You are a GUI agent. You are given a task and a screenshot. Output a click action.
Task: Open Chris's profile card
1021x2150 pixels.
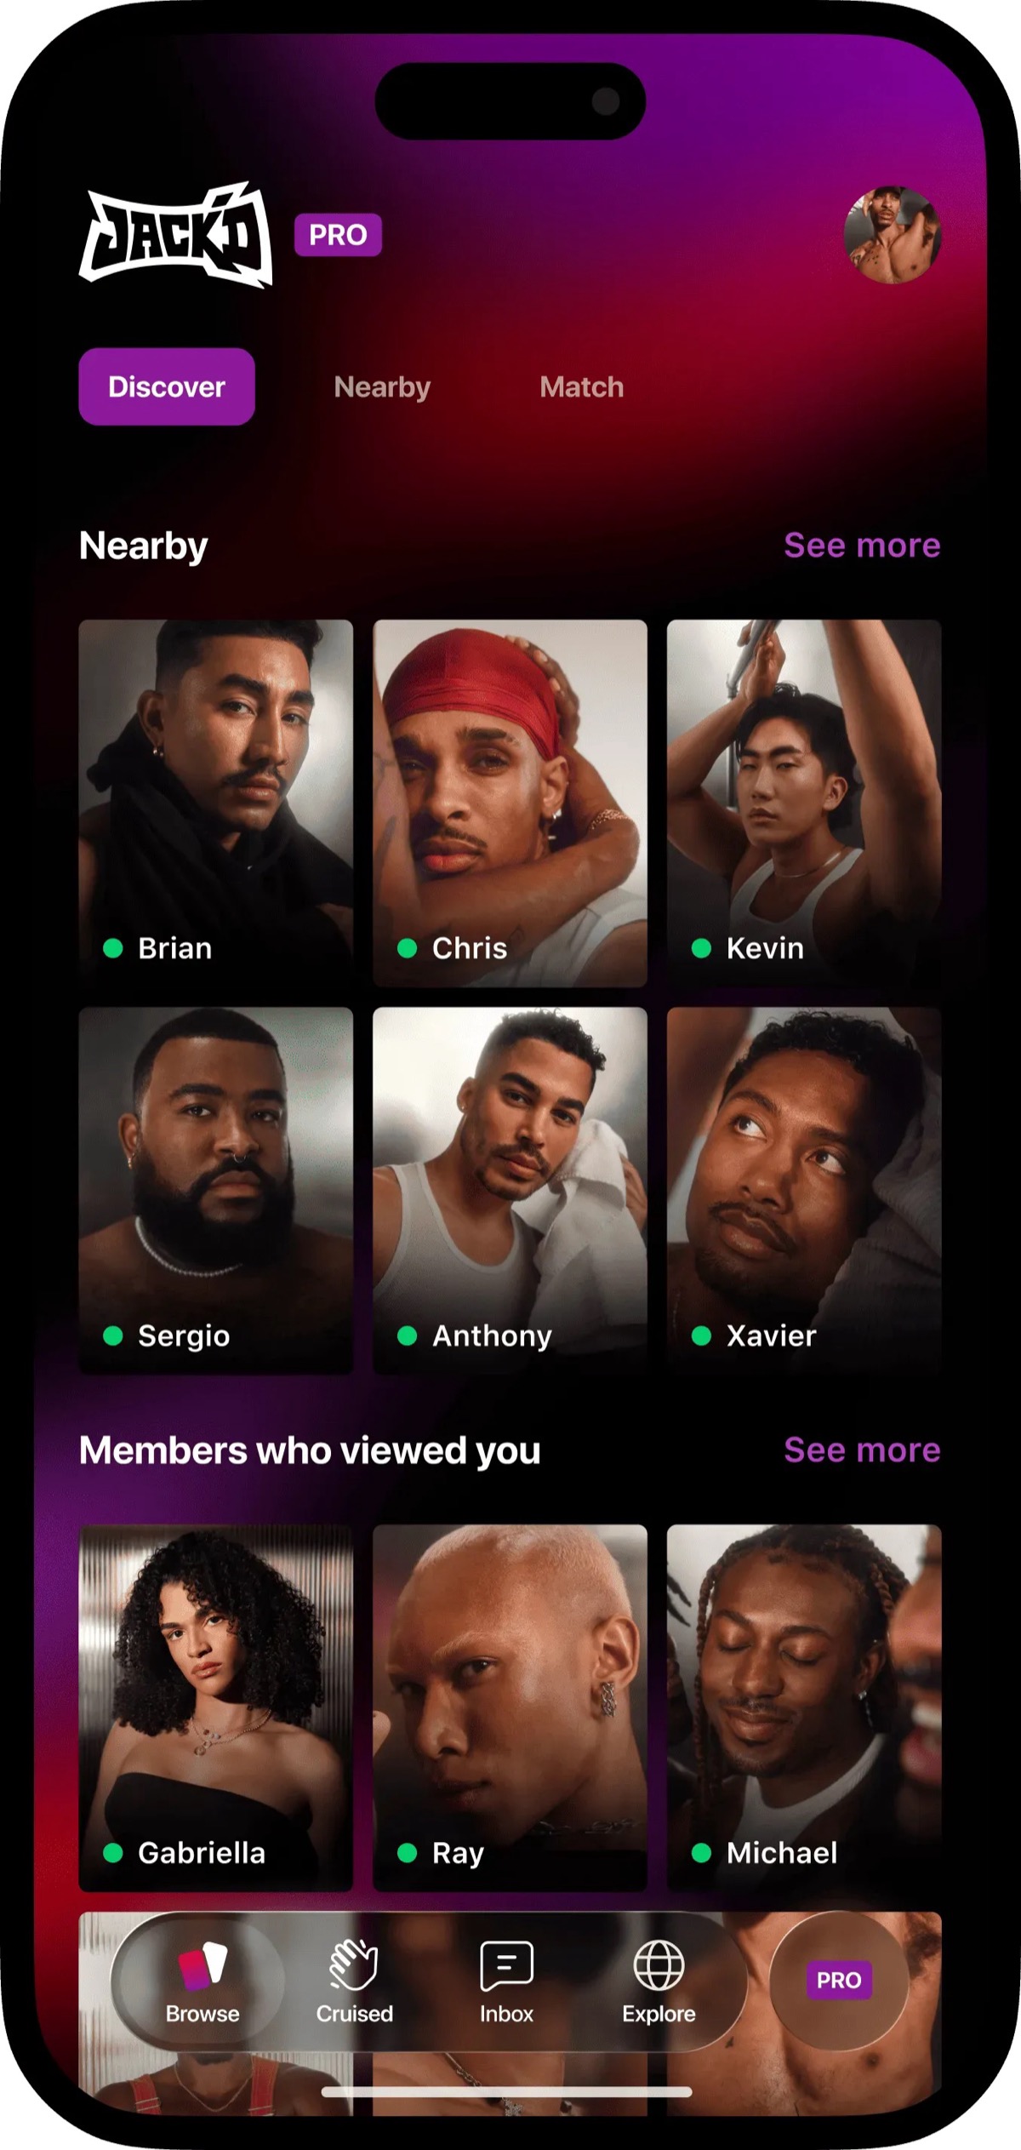pyautogui.click(x=510, y=803)
